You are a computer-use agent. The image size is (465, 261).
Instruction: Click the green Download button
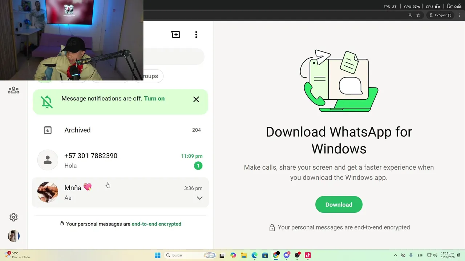coord(339,204)
